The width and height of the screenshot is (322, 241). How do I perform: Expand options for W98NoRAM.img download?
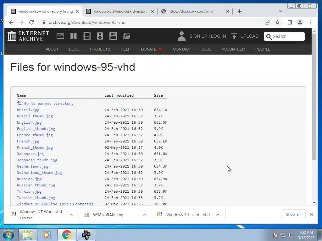point(145,215)
